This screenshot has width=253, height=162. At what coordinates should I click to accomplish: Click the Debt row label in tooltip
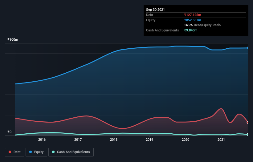(x=149, y=15)
